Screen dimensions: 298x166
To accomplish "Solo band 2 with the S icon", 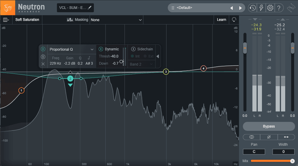I will coord(43,57).
